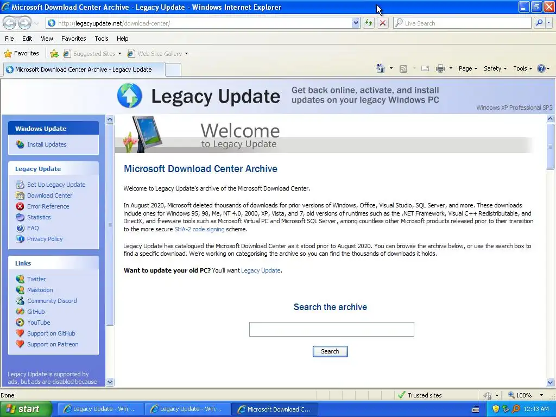Click the Privacy Policy info icon
Viewport: 556px width, 417px height.
click(20, 239)
